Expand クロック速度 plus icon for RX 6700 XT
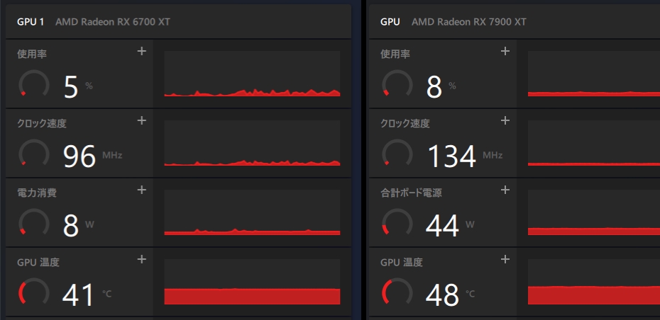Viewport: 660px width, 320px height. [x=142, y=120]
